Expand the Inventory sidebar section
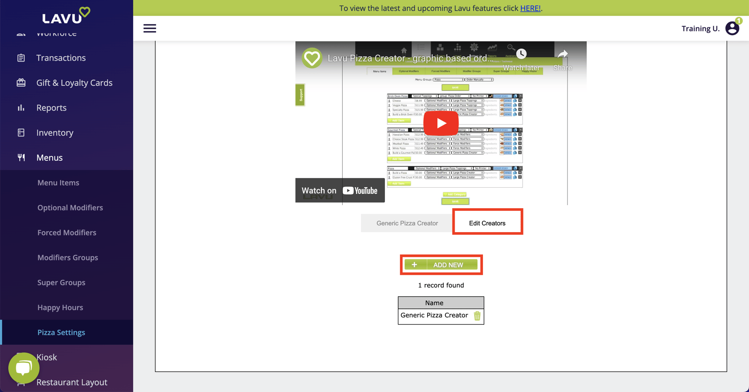This screenshot has height=392, width=749. pos(54,133)
